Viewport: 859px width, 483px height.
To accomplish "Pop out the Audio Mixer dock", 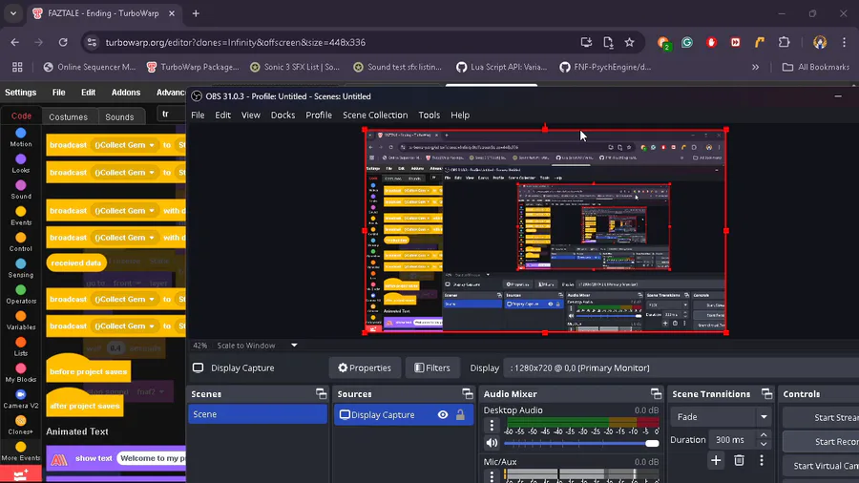I will click(x=656, y=393).
